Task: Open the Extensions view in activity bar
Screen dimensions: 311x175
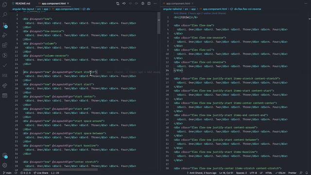Action: click(5, 45)
